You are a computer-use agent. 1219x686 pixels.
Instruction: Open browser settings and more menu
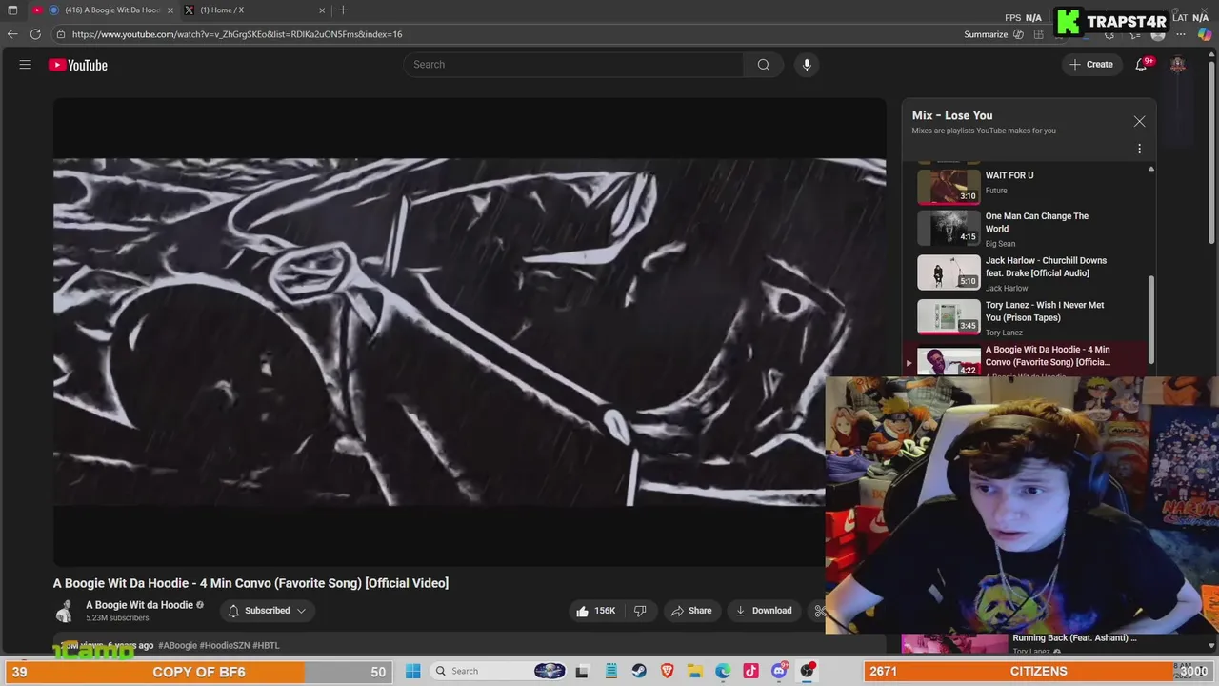coord(1181,34)
